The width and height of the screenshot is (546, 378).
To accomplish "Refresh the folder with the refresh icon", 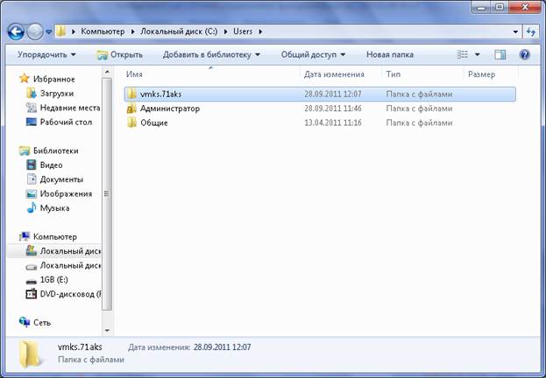I will pyautogui.click(x=531, y=31).
